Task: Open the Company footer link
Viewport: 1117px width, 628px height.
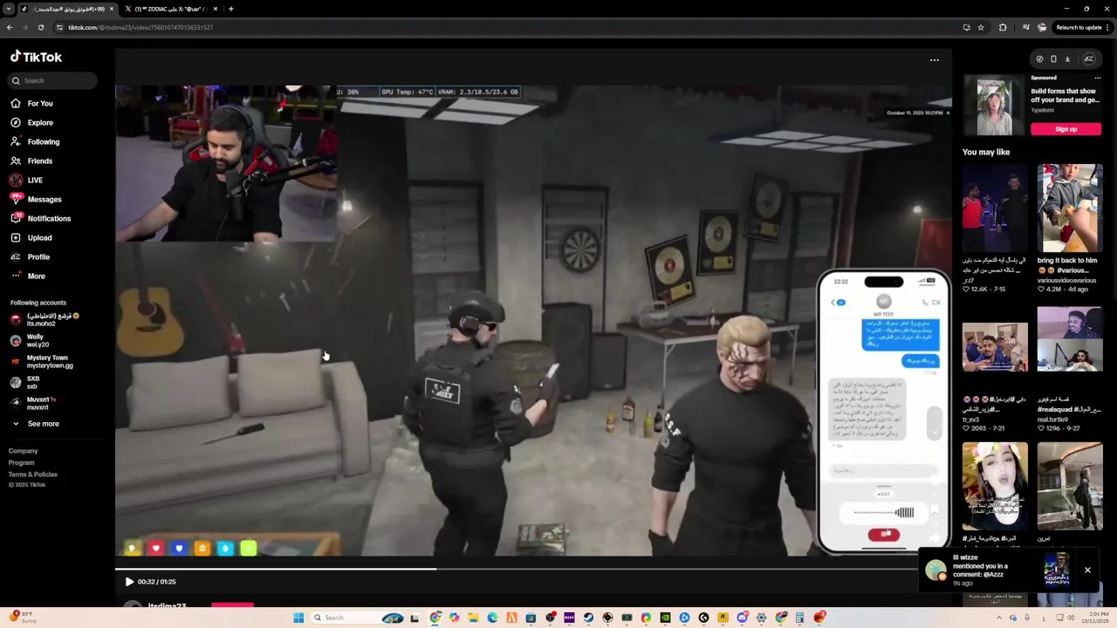Action: click(x=24, y=451)
